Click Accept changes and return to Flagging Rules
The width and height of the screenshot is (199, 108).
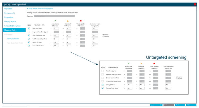[41, 9]
